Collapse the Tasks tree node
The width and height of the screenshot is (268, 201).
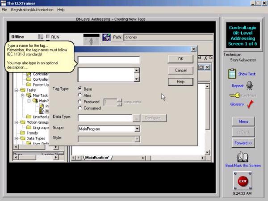click(17, 90)
